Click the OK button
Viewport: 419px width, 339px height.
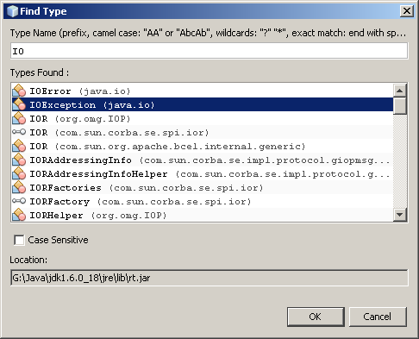(x=316, y=317)
